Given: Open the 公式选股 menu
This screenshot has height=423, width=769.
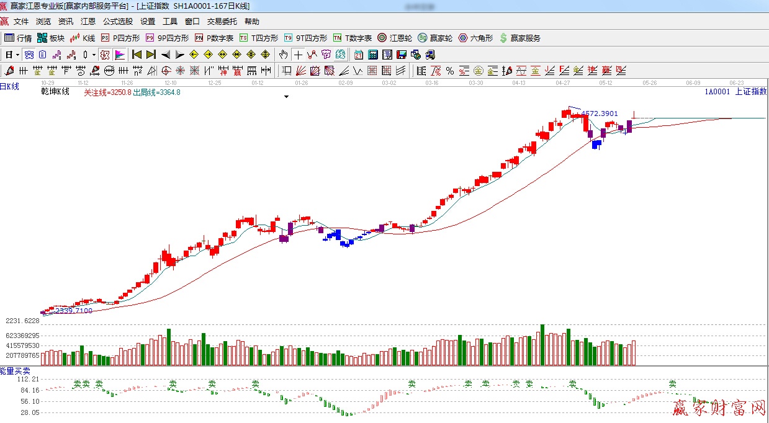Looking at the screenshot, I should 117,22.
